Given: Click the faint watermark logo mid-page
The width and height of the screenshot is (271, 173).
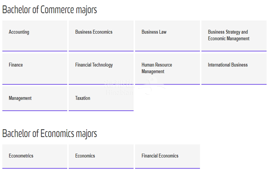Looking at the screenshot, I should point(130,86).
